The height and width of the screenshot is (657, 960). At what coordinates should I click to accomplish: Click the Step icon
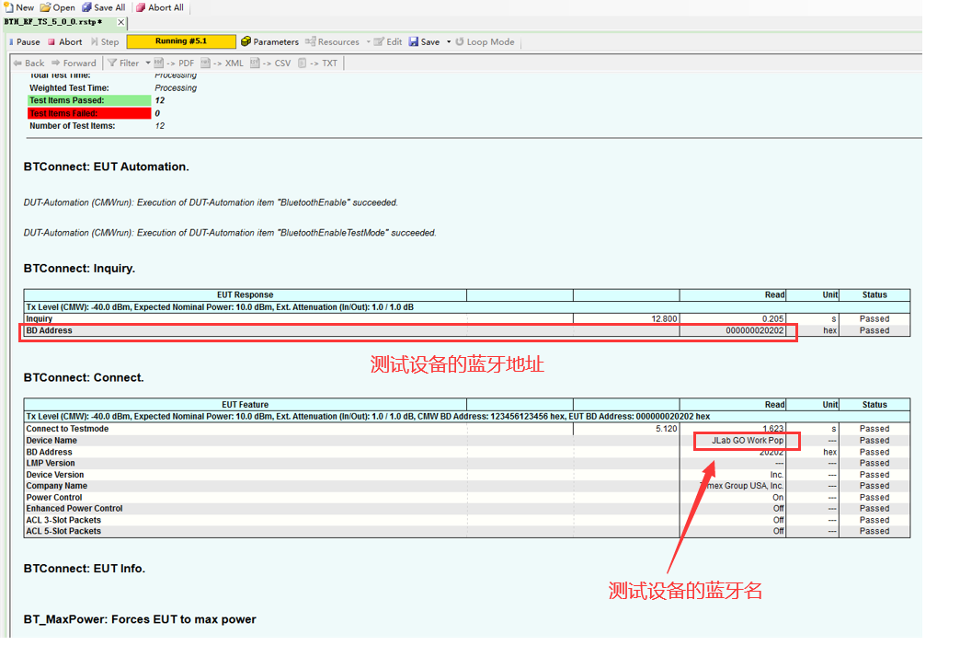(x=95, y=41)
